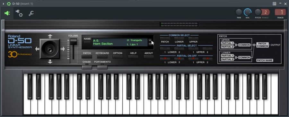Click Upper PARTIAL 1 block in diagram
289x117 pixels.
[x=227, y=43]
